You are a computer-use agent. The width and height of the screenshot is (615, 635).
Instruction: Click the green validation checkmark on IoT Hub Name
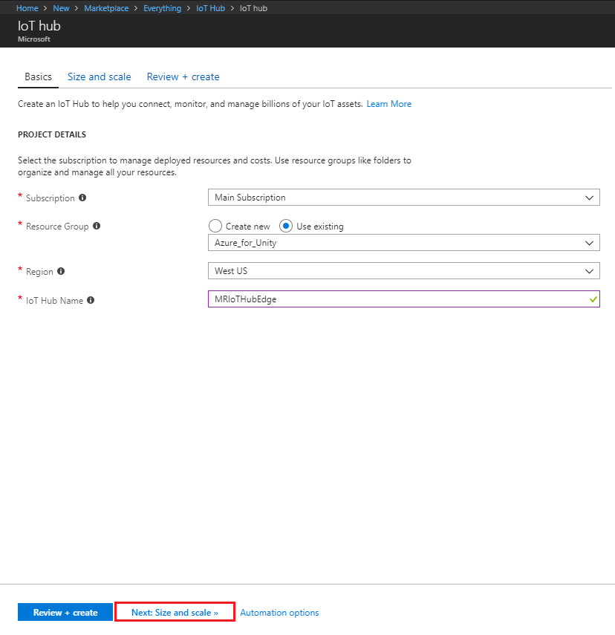[x=592, y=299]
